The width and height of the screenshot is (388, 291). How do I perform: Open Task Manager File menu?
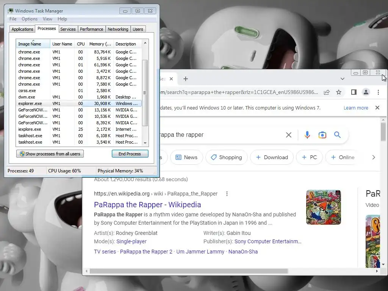coord(13,19)
